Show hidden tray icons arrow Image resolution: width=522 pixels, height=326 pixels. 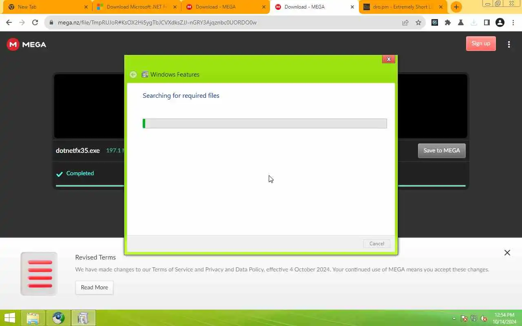(454, 318)
